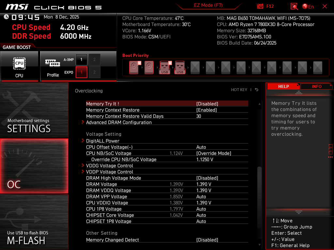Expand Advanced DRAM Configuration submenu

(119, 122)
